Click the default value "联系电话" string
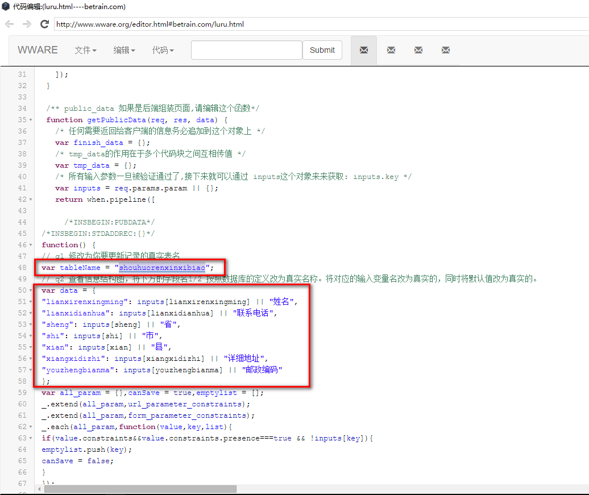The width and height of the screenshot is (589, 495). point(253,313)
